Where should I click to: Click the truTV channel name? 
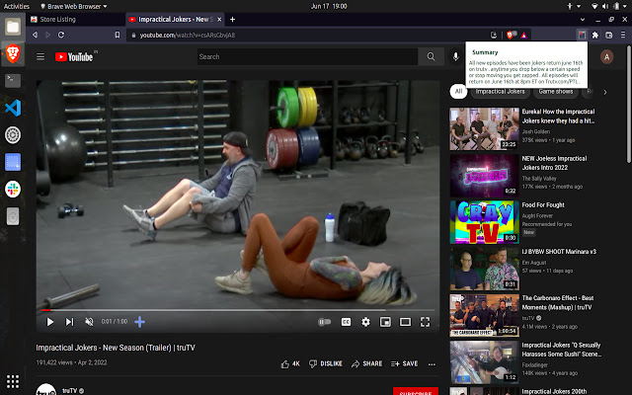[69, 391]
